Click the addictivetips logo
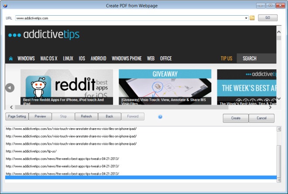Screen dimensions: 288x194 (44, 34)
